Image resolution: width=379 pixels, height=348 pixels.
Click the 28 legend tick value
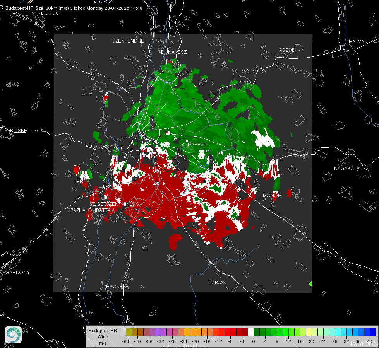(x=335, y=341)
